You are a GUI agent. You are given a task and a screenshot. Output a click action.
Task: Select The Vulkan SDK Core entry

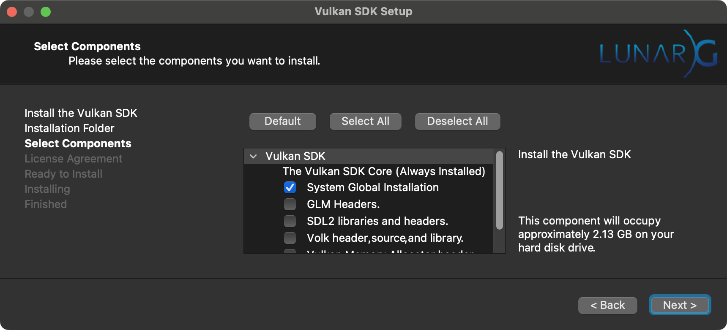(x=384, y=171)
